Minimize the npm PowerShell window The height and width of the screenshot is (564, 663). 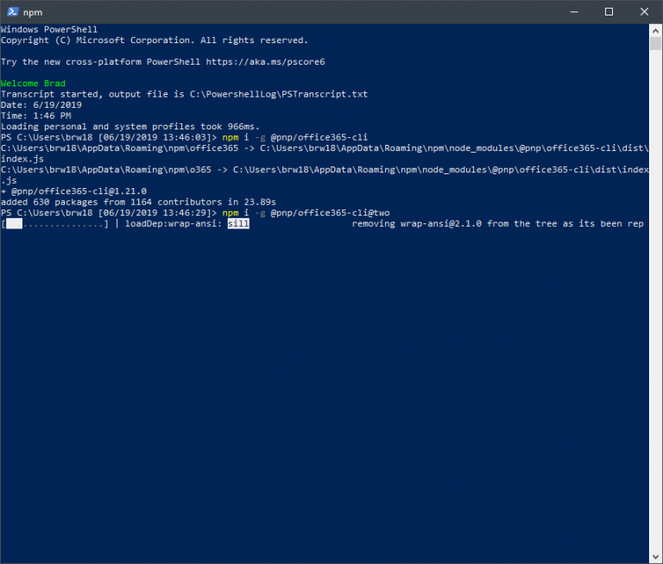pos(574,12)
